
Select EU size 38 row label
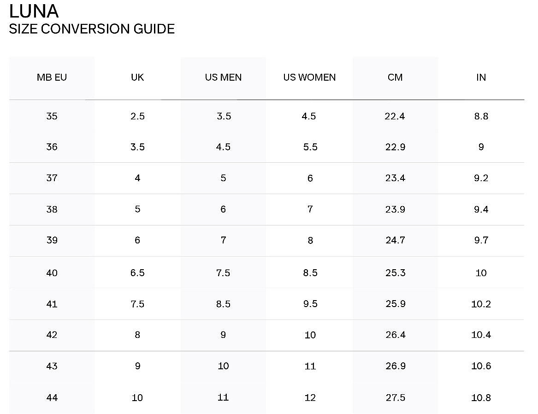coord(52,209)
